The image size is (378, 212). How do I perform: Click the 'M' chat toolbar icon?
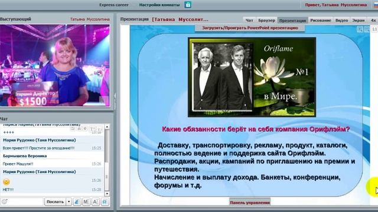tap(86, 201)
